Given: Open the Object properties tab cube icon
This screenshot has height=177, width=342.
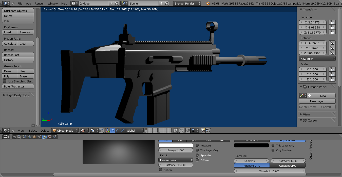Looking at the screenshot, I should point(34,137).
